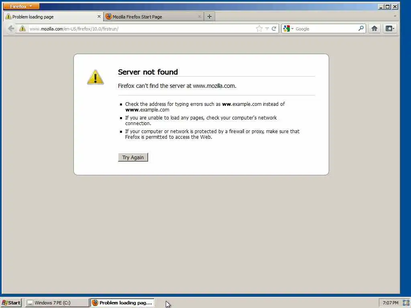Click the yellow warning triangle on error page

pyautogui.click(x=96, y=77)
